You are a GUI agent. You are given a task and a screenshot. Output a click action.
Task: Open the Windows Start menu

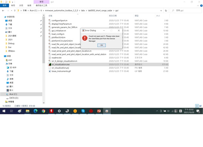(x=4, y=111)
